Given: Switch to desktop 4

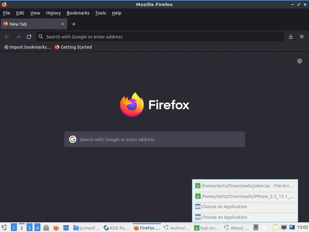Looking at the screenshot, I should pos(37,228).
